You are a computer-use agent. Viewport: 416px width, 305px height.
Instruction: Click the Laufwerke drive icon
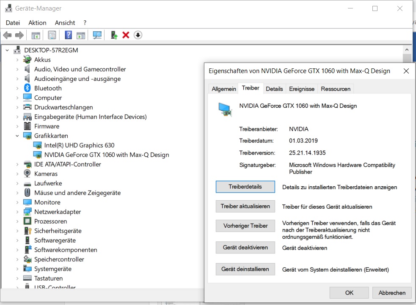tap(28, 184)
